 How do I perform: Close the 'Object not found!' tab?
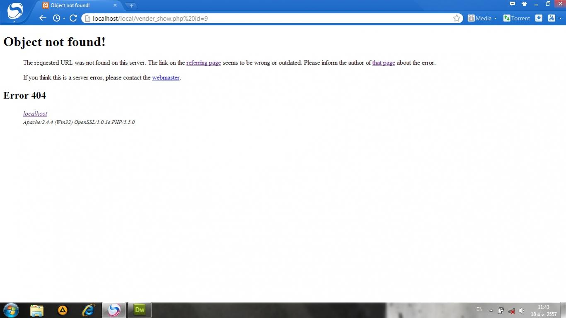115,5
